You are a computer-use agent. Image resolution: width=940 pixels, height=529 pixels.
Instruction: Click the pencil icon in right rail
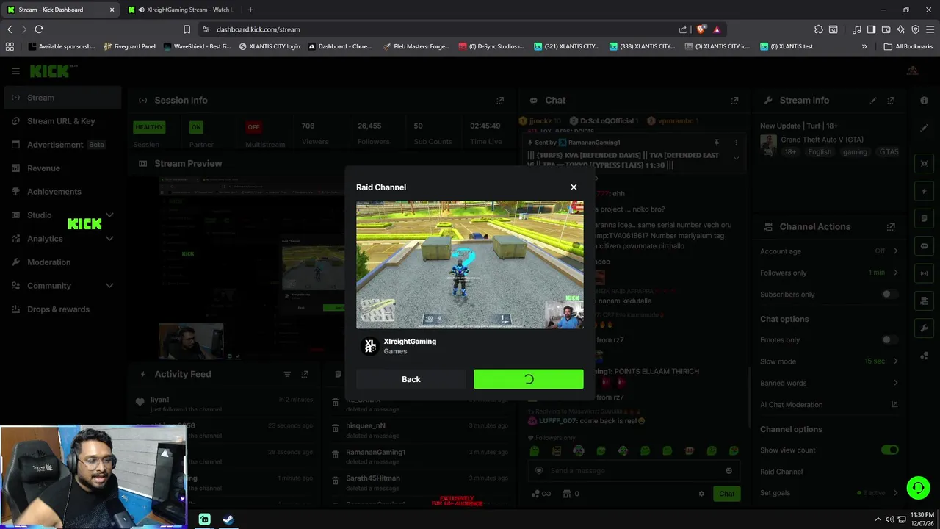click(925, 128)
